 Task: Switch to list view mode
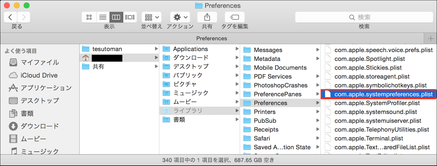(x=103, y=17)
